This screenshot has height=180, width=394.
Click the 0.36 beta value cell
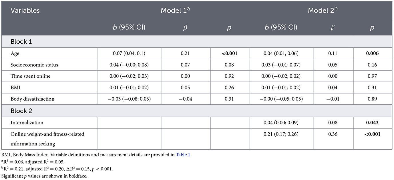(x=333, y=134)
